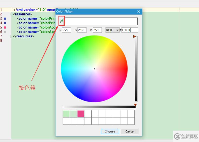The image size is (199, 142).
Task: Click the color name text on line 5
Action: 36,27
